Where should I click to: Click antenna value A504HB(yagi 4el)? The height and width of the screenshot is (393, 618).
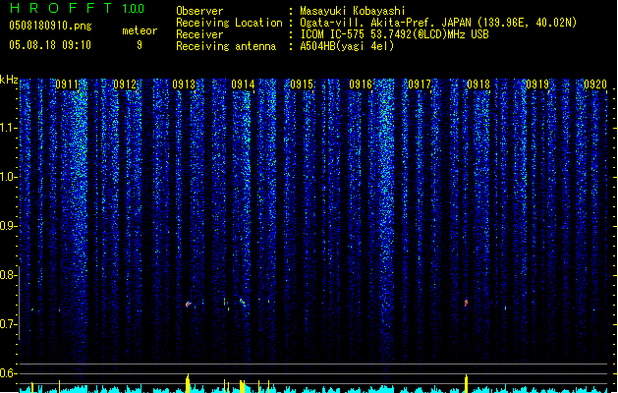[x=347, y=46]
